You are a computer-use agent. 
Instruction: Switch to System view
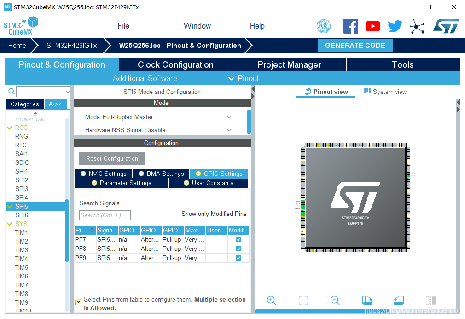[x=385, y=92]
